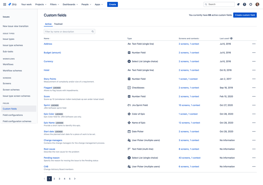Screen dimensions: 263x185
Task: Switch to the Active tab
Action: tap(48, 24)
